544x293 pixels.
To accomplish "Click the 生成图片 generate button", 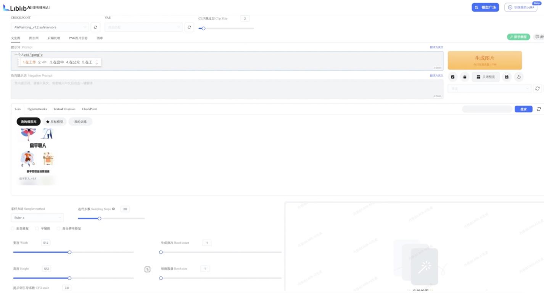I will pyautogui.click(x=484, y=60).
